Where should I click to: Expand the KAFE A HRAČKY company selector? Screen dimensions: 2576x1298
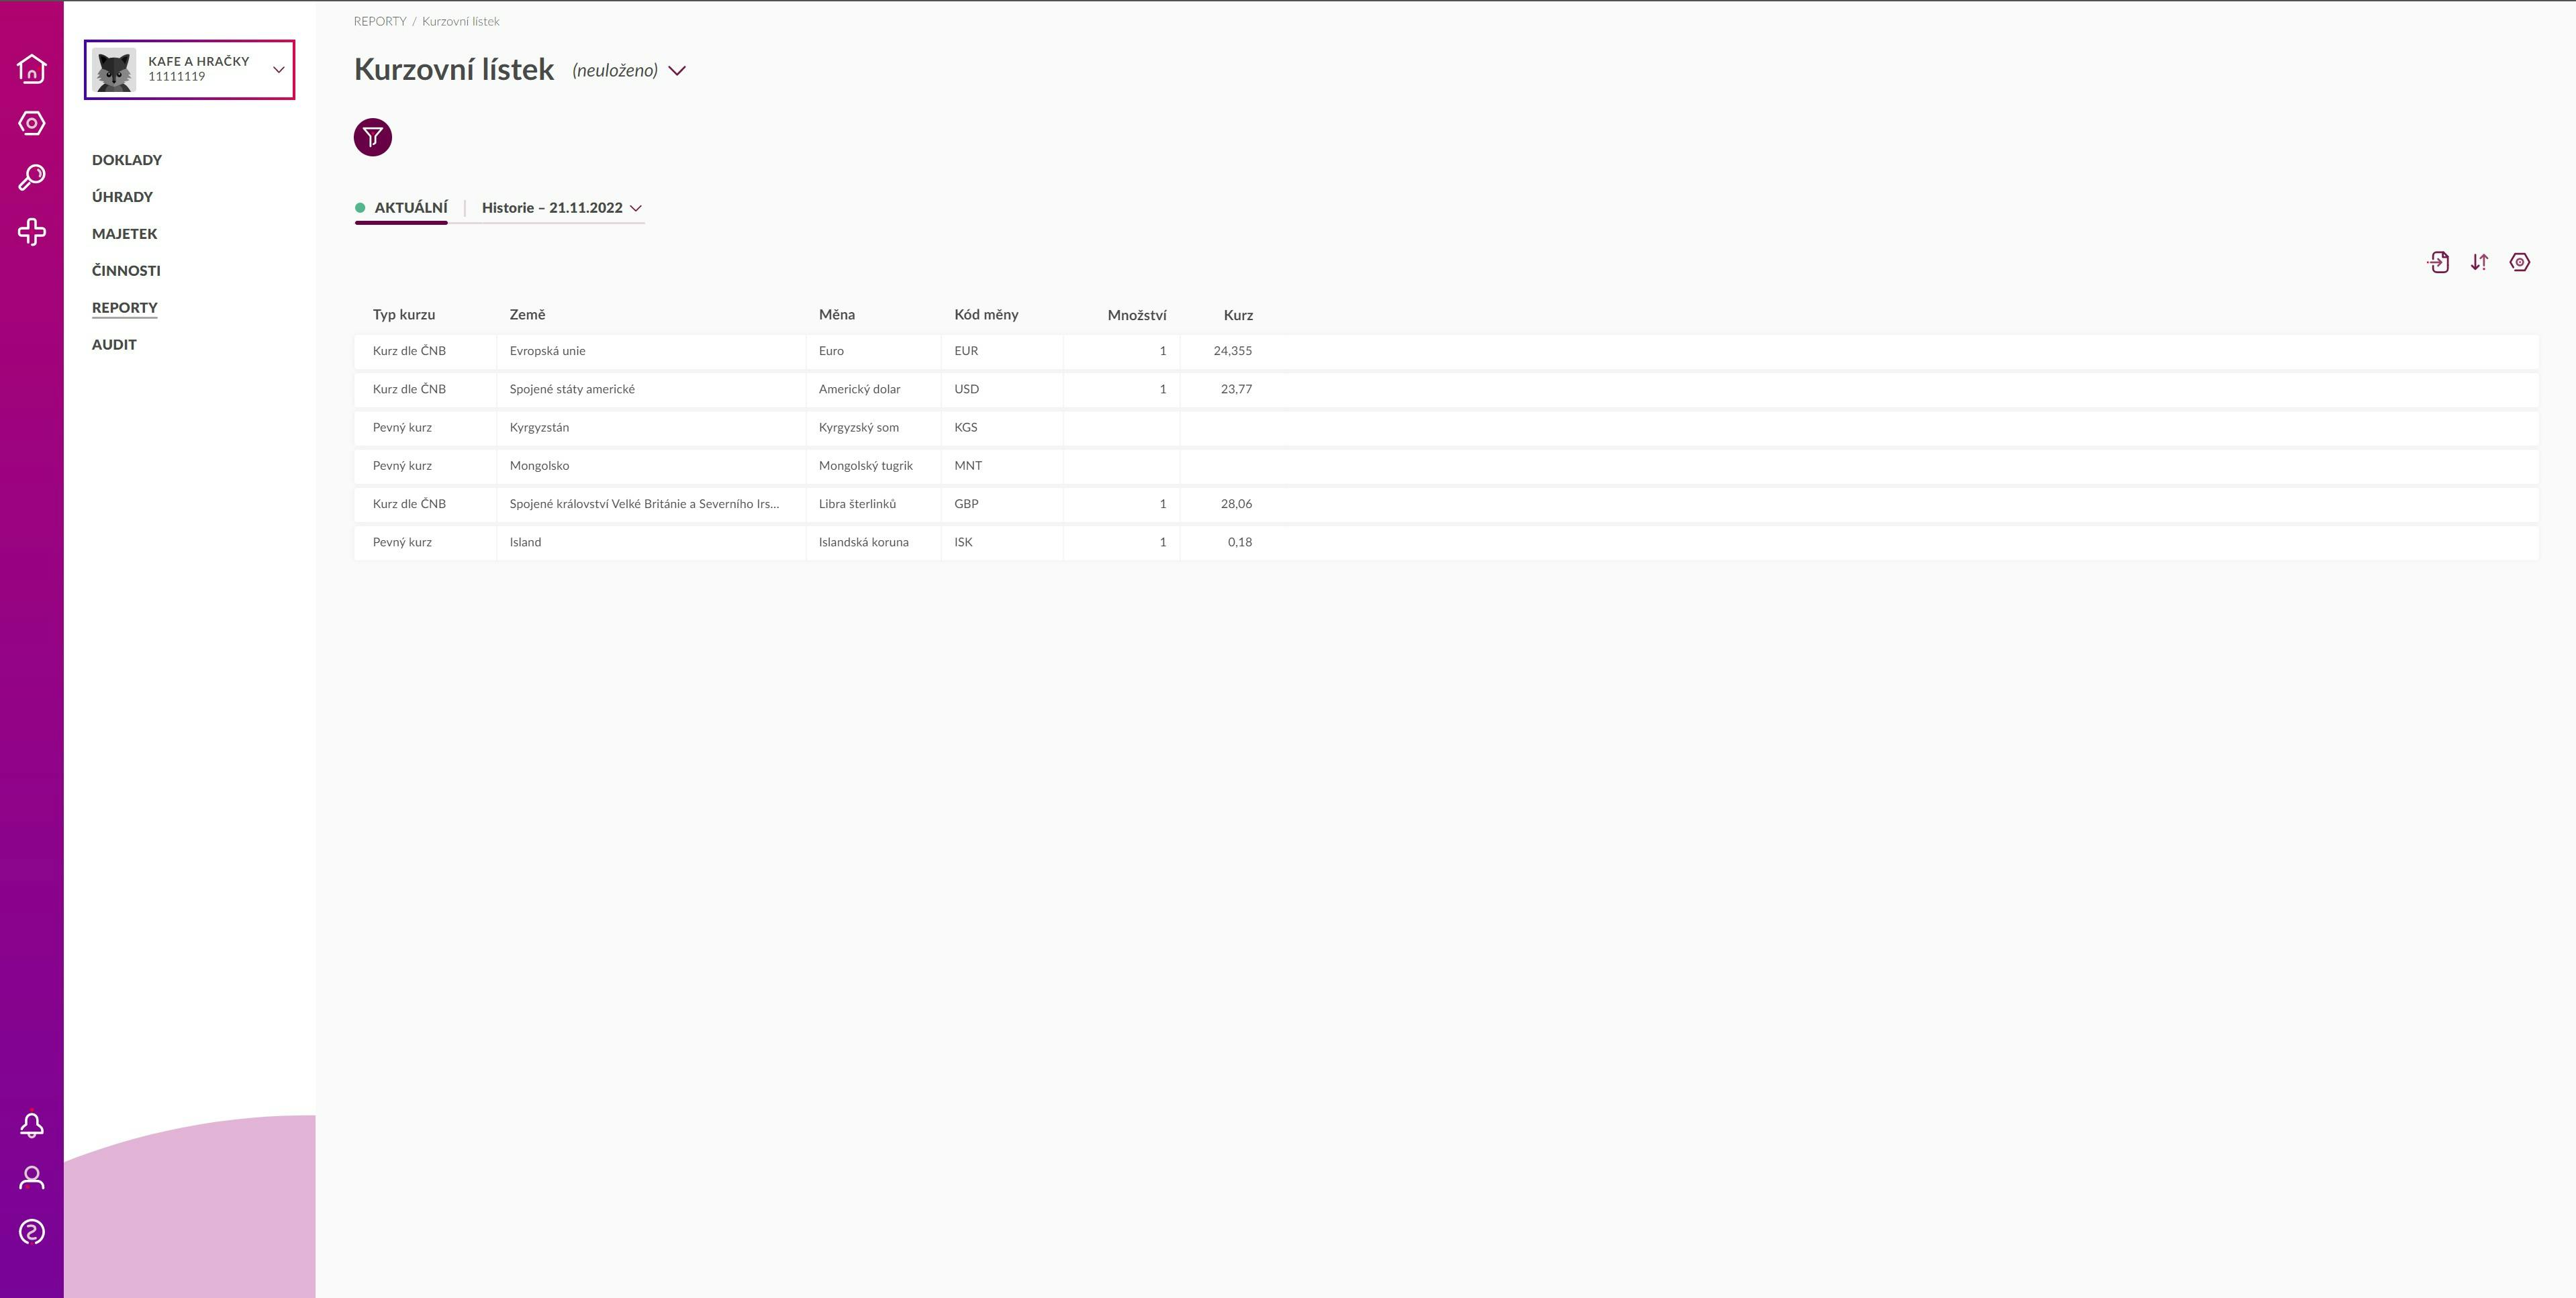(279, 70)
